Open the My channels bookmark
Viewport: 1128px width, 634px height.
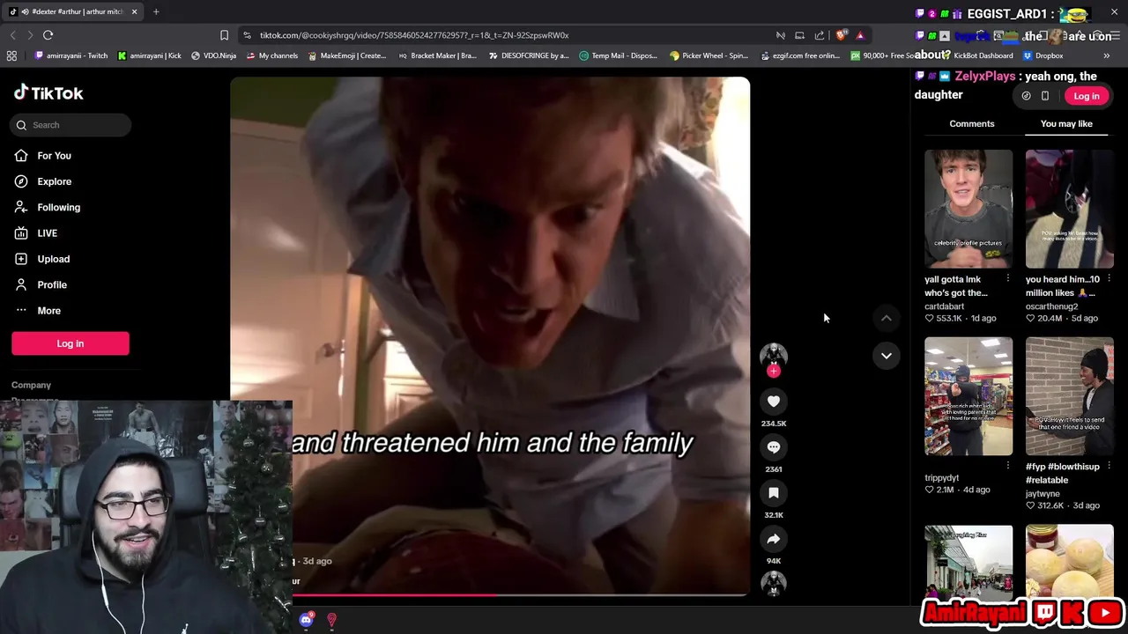point(272,55)
